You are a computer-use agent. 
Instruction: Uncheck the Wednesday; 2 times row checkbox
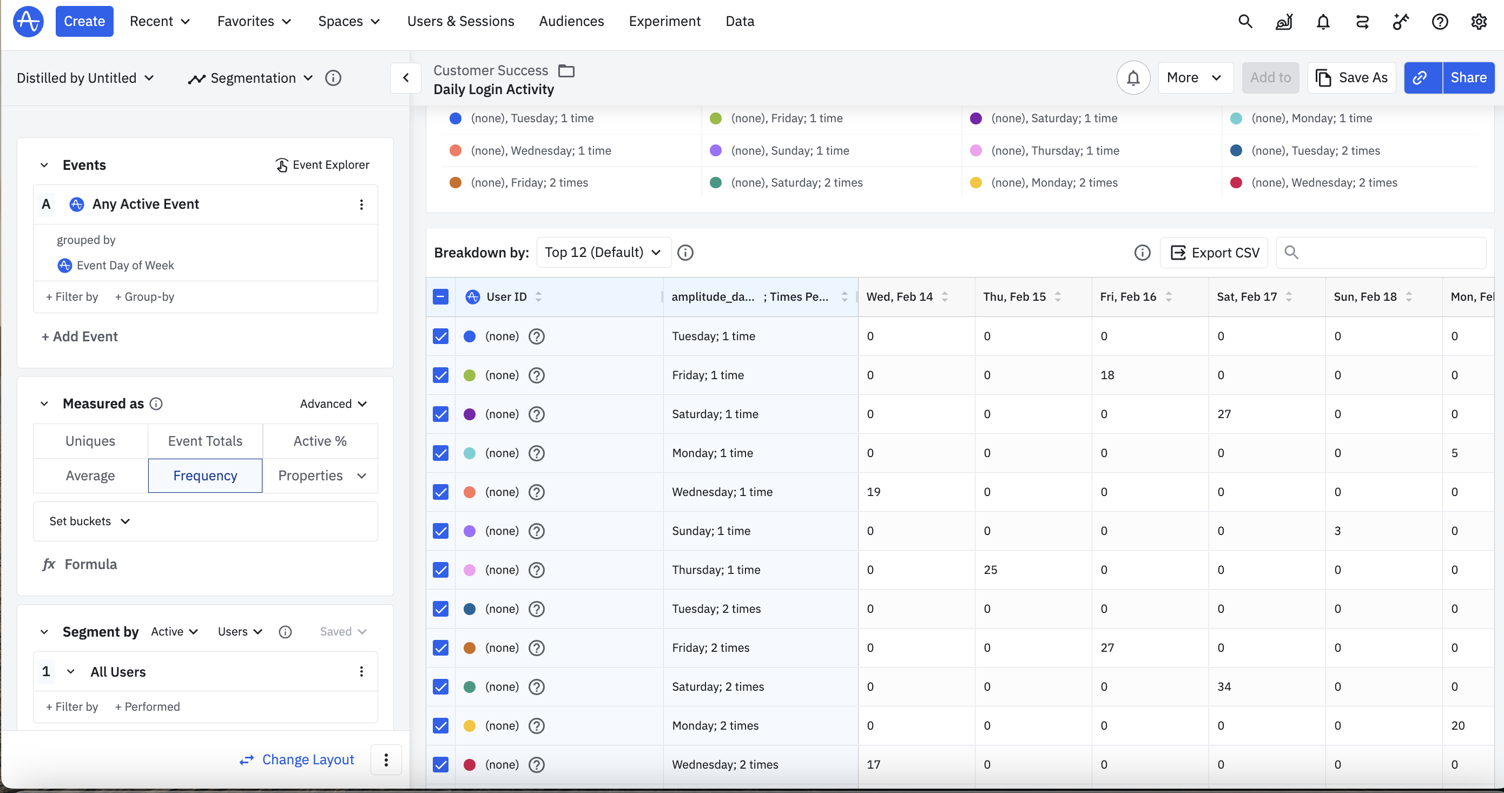point(441,764)
